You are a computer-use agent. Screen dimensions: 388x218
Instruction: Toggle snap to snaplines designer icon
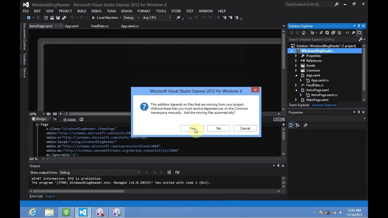click(61, 114)
